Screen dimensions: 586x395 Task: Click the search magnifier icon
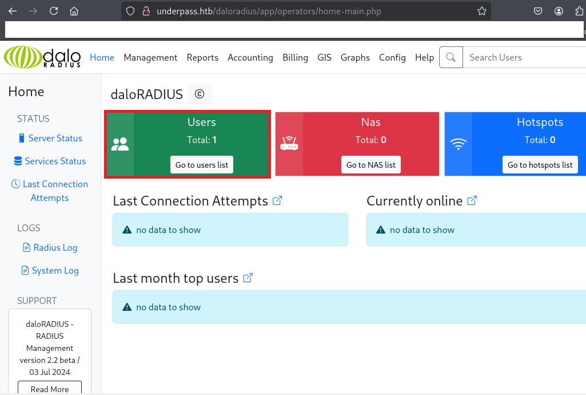pyautogui.click(x=451, y=57)
